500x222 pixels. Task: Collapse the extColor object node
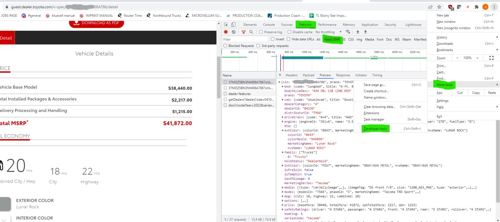[282, 130]
